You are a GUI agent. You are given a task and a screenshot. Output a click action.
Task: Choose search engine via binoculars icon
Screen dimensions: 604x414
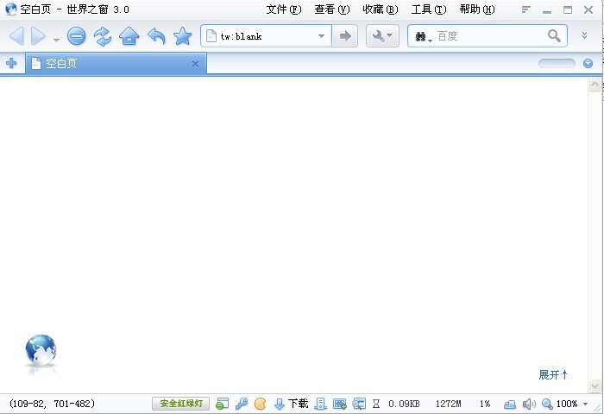(x=423, y=36)
